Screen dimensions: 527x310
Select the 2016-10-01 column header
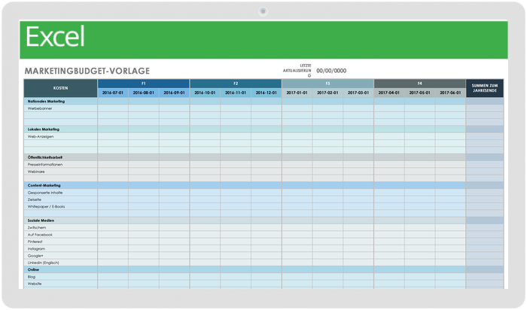205,93
